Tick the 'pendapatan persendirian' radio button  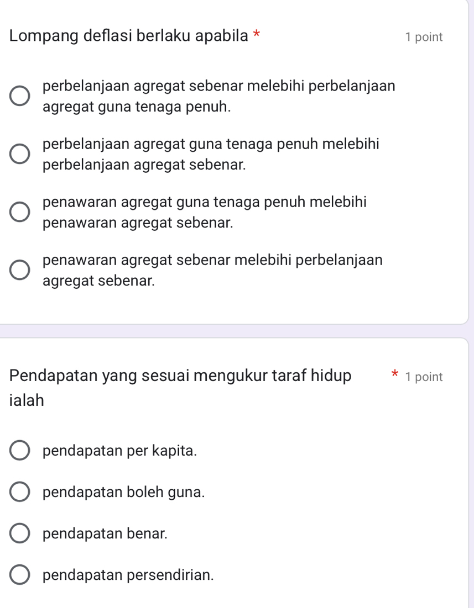(x=20, y=574)
